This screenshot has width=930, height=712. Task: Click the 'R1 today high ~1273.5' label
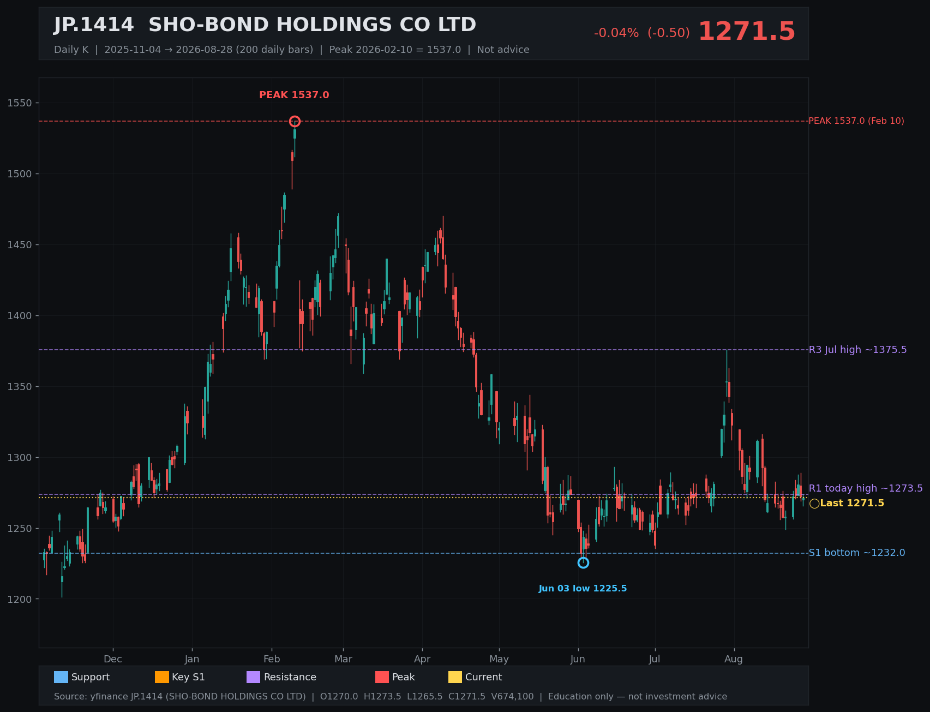(x=866, y=488)
